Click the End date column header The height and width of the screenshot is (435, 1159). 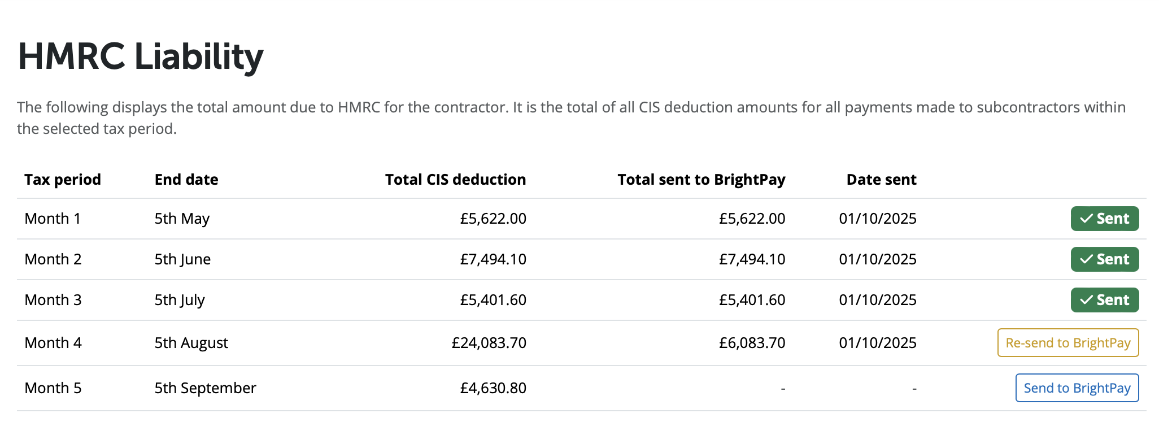[186, 180]
